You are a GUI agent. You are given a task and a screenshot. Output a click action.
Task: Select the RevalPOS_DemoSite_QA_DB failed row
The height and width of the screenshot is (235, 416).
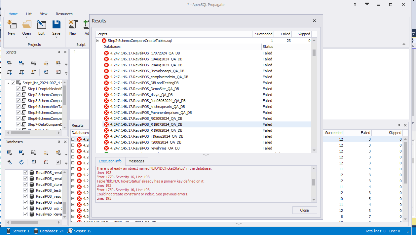144,89
